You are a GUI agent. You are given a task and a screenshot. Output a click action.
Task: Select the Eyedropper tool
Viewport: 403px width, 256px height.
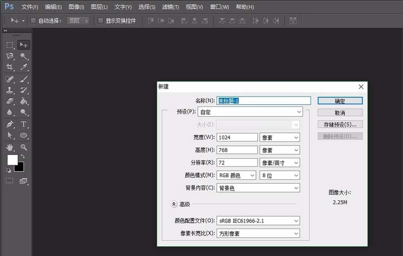pos(24,67)
